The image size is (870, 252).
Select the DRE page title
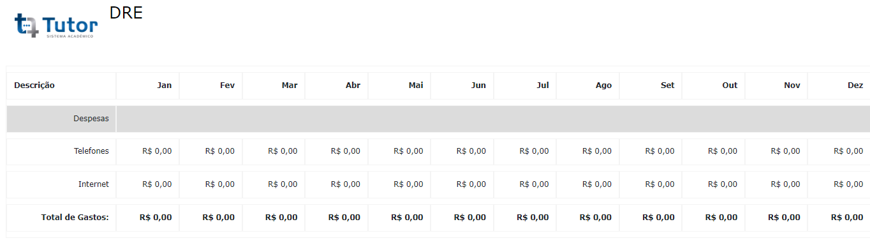point(126,12)
